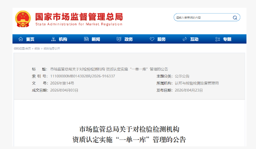Image resolution: width=256 pixels, height=149 pixels.
Task: Click document number 2026年第14号
Action: point(62,83)
